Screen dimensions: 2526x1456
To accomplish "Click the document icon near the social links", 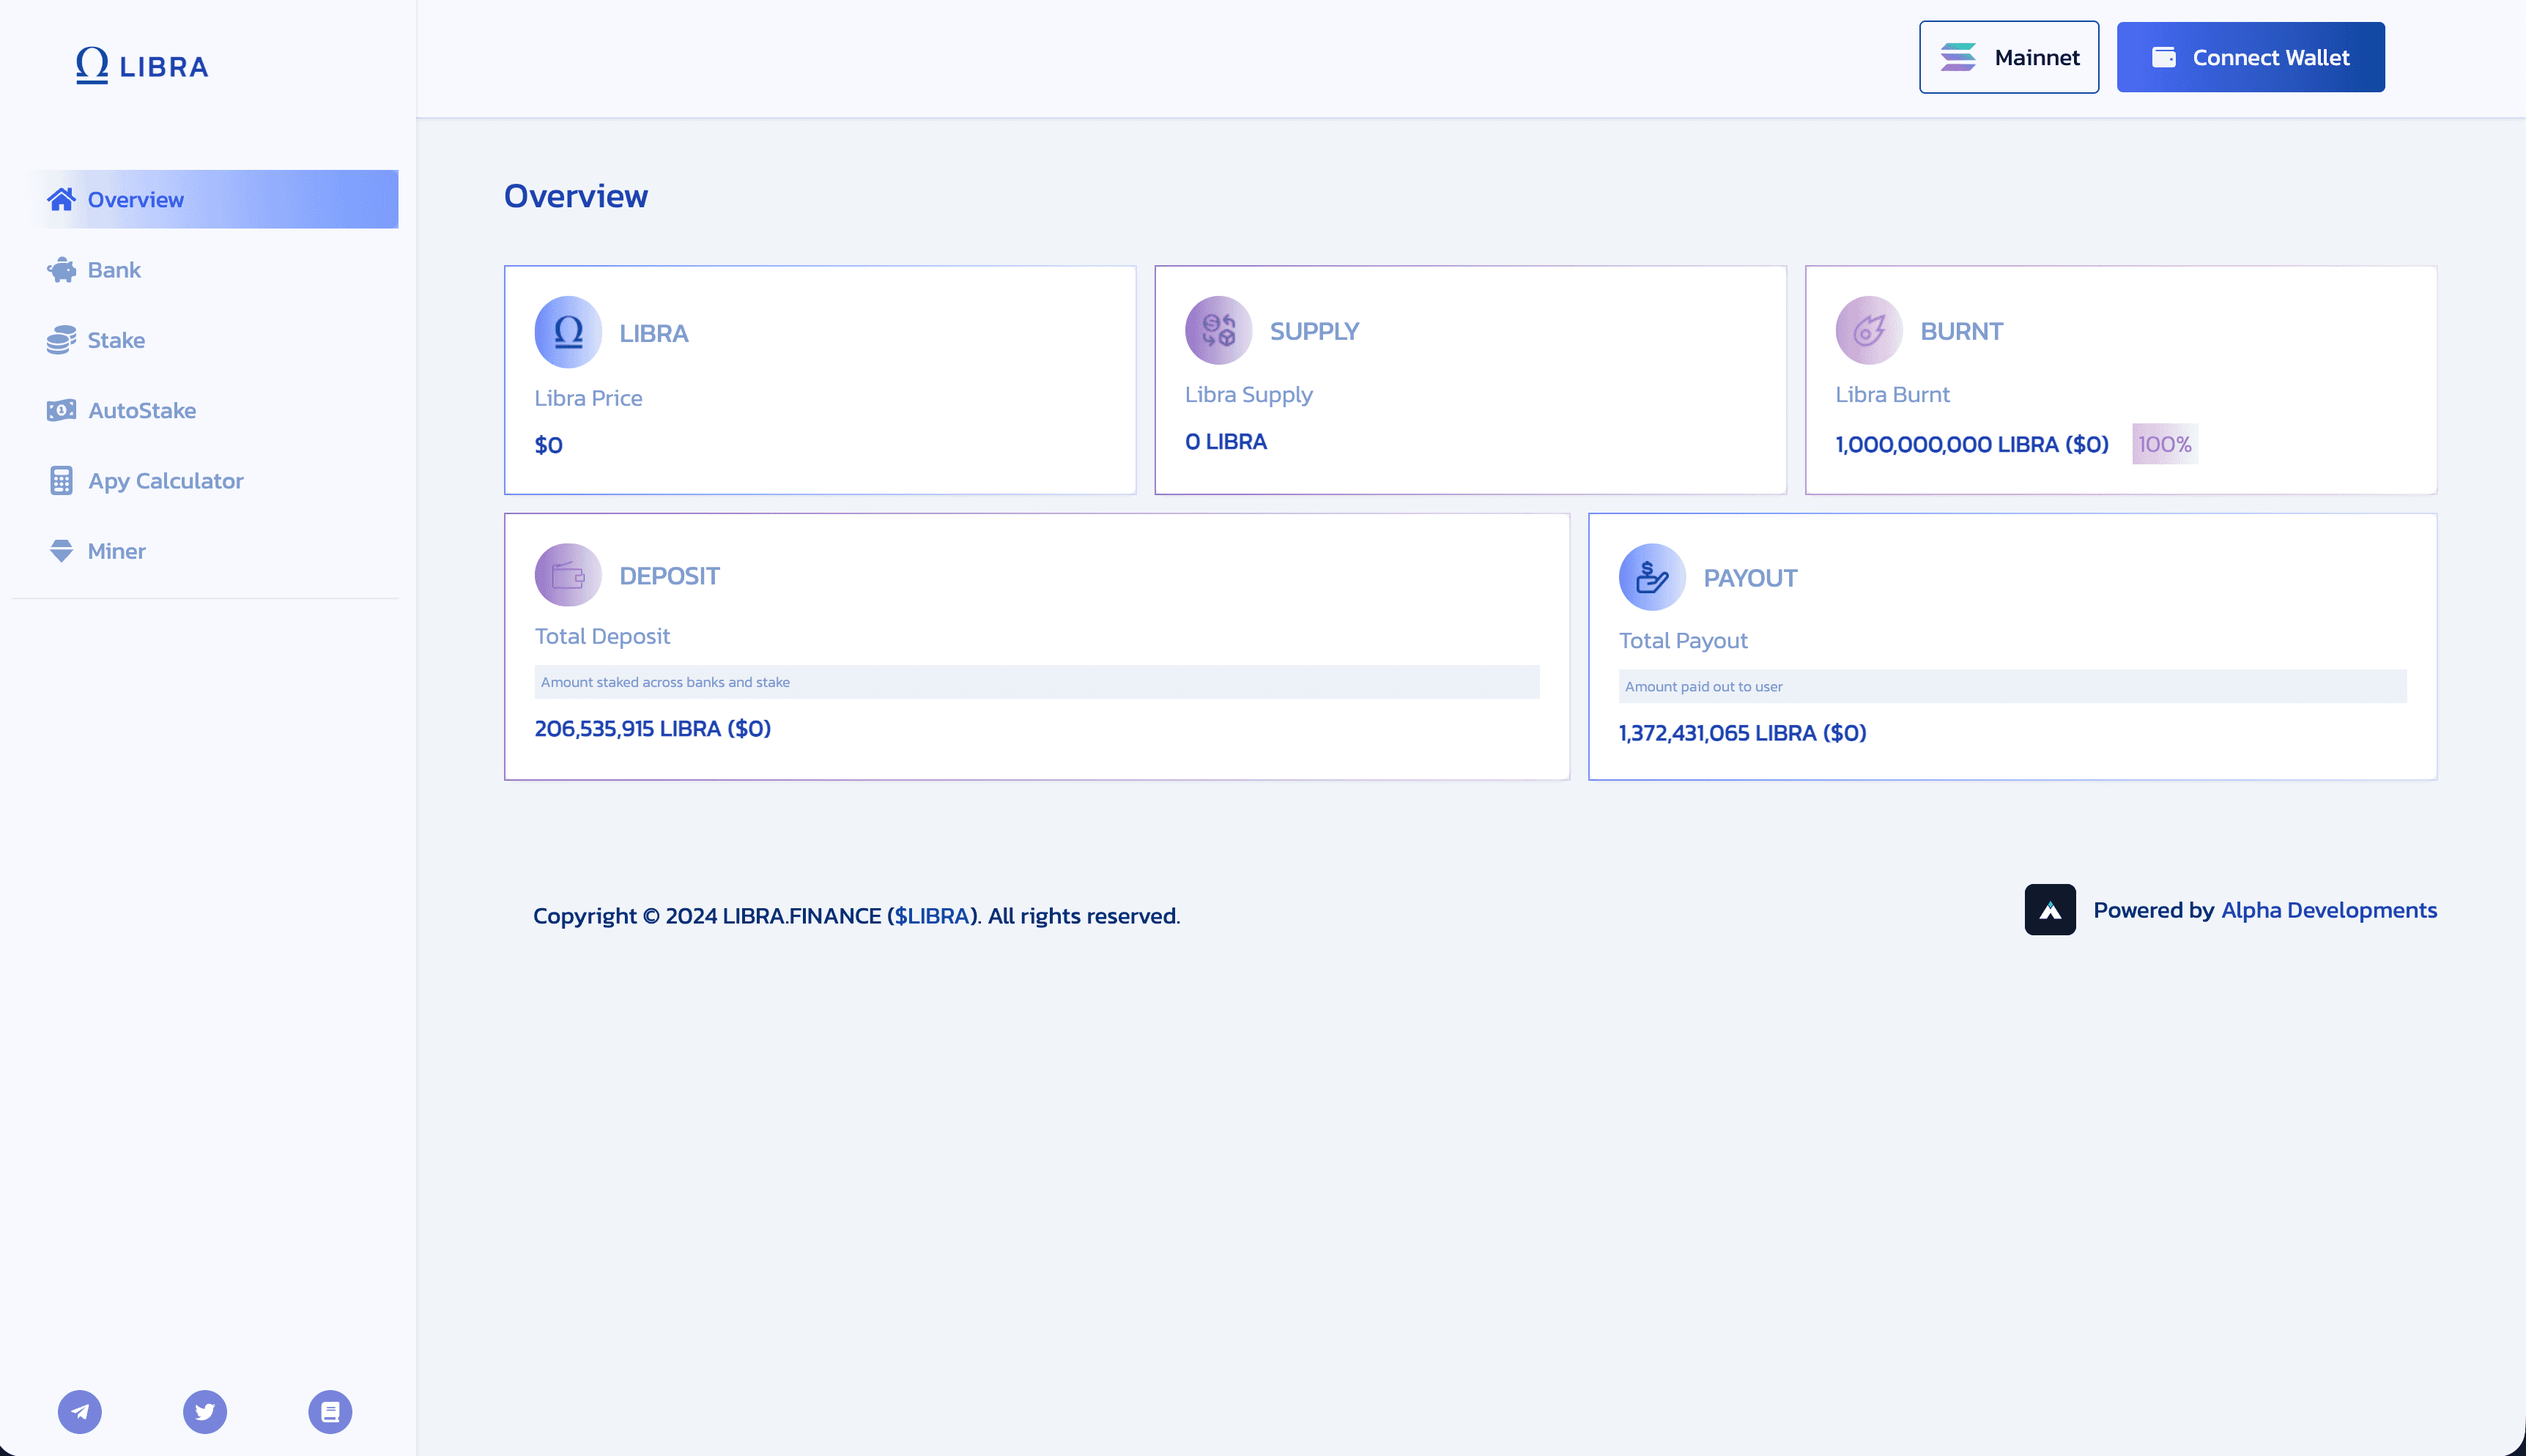I will pos(331,1411).
